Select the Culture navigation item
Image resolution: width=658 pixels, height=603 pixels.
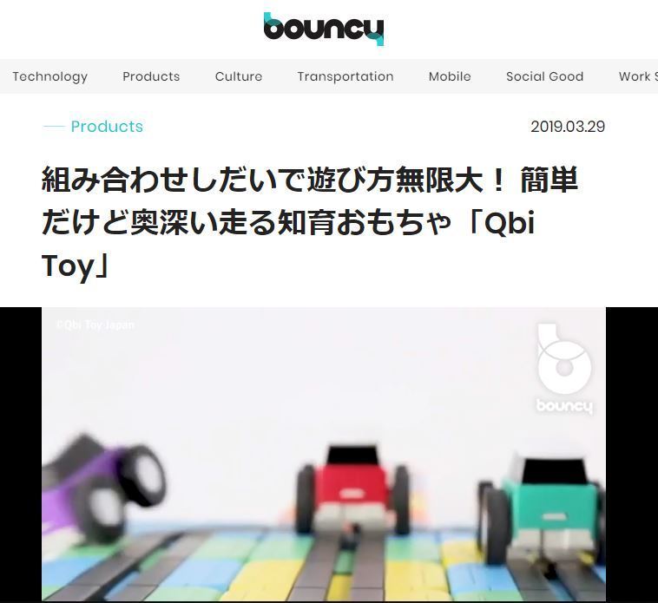pos(239,76)
